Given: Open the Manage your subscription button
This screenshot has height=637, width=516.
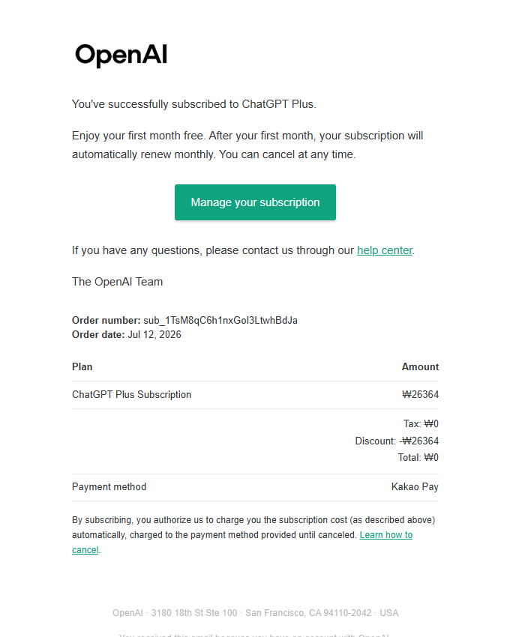Looking at the screenshot, I should (255, 202).
